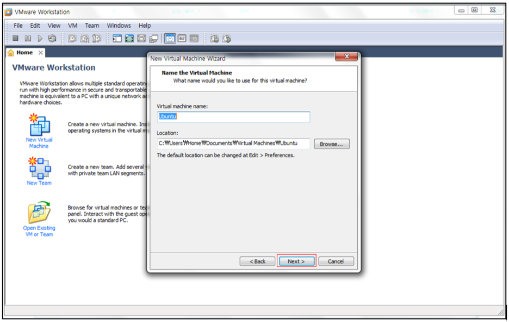Click the Virtual machine name field with Ubuntu

pyautogui.click(x=233, y=117)
